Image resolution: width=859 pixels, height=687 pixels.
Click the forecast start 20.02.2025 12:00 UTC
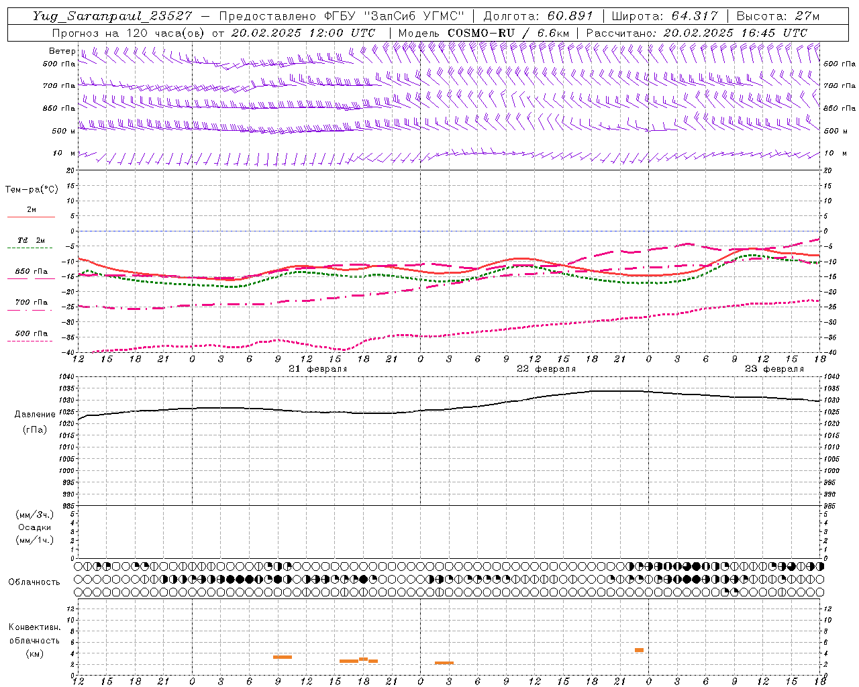[303, 33]
